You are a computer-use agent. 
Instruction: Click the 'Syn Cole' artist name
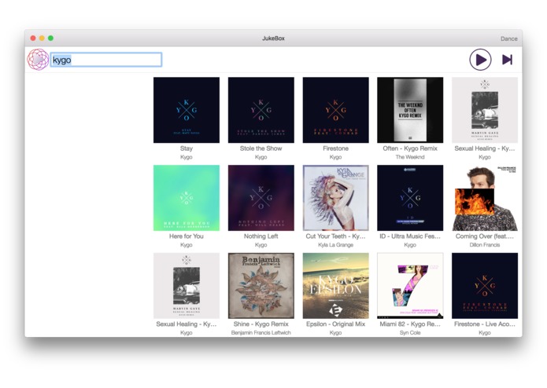(410, 333)
